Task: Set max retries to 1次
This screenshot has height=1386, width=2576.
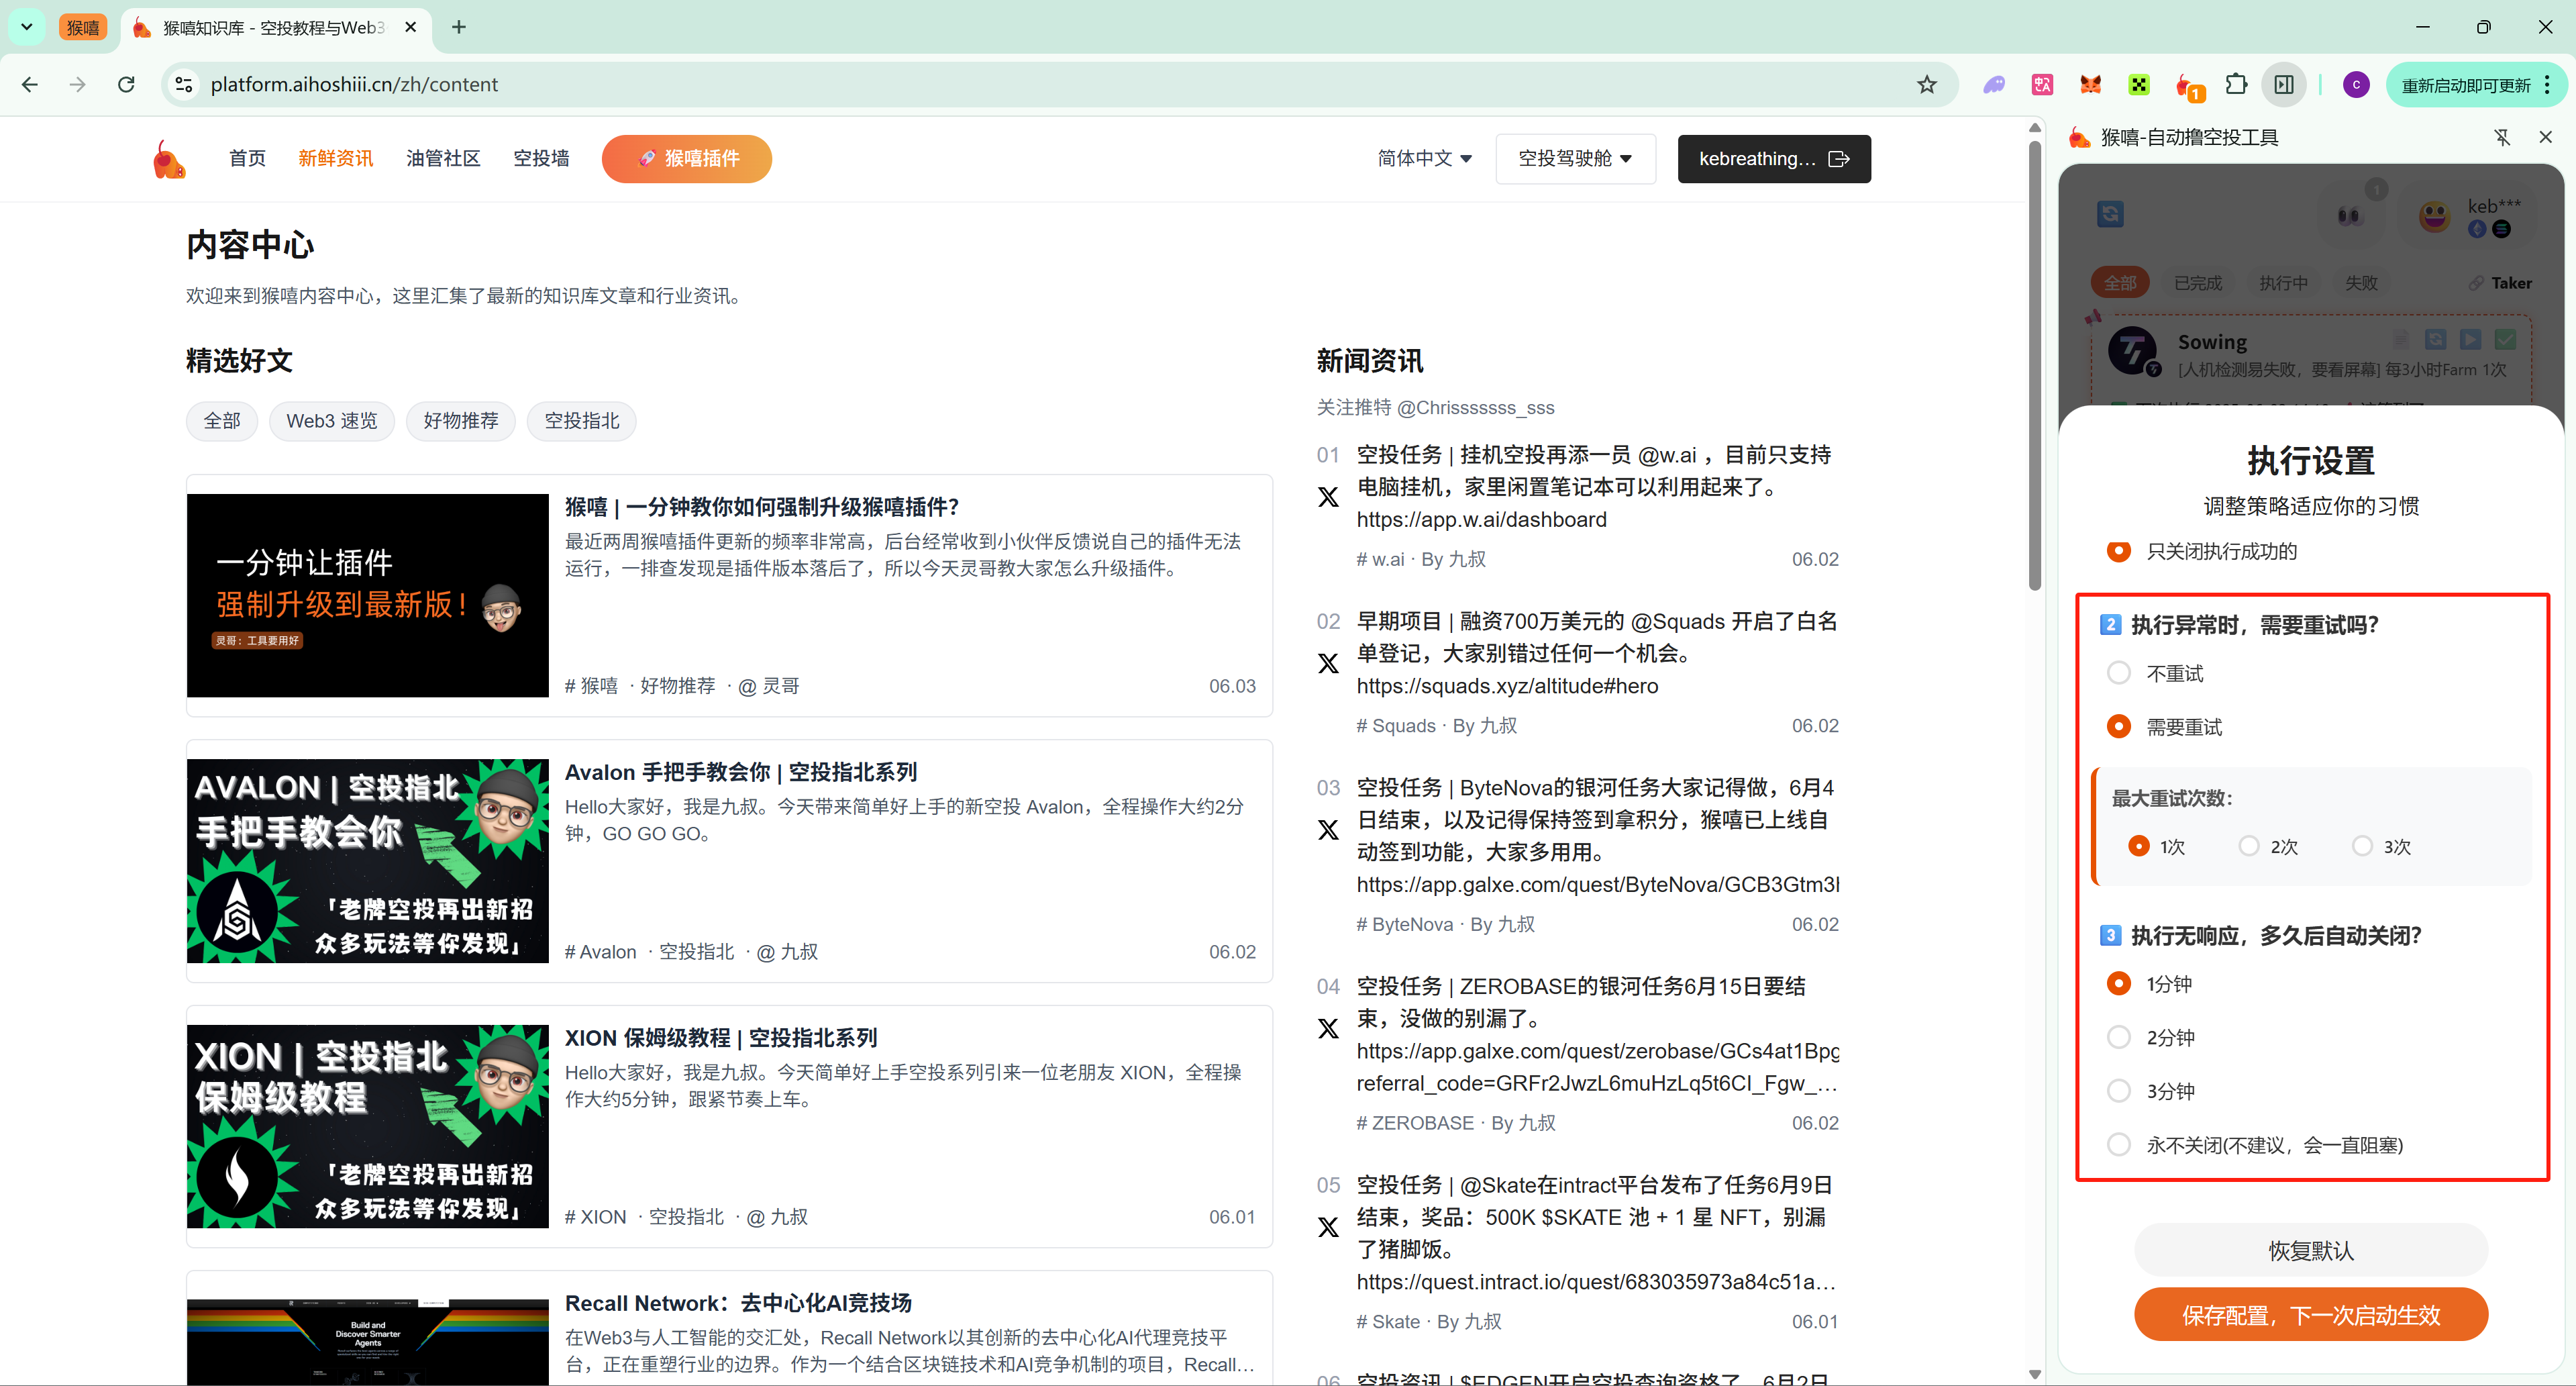Action: pos(2138,846)
